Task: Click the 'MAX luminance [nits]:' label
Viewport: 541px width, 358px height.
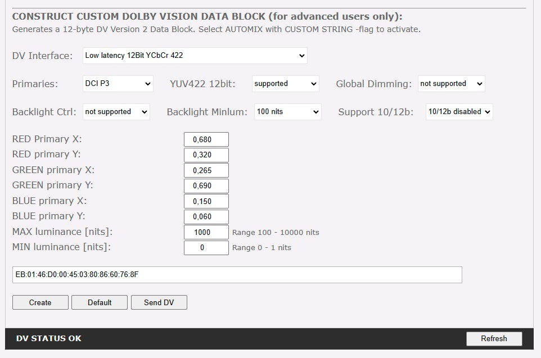Action: (x=62, y=232)
